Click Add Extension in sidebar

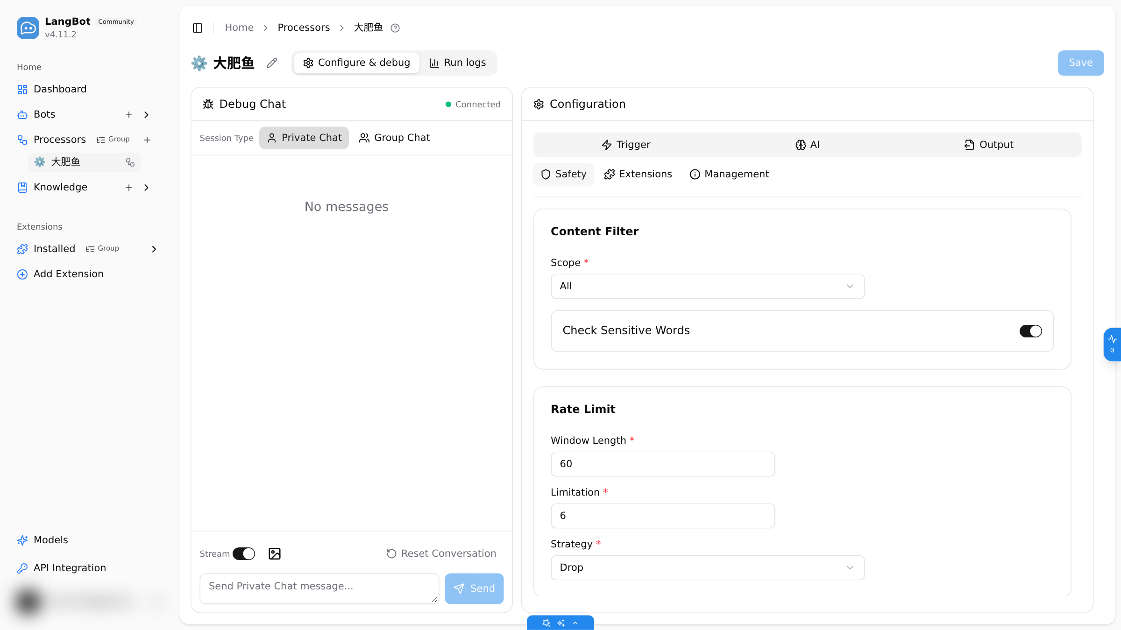[x=60, y=274]
